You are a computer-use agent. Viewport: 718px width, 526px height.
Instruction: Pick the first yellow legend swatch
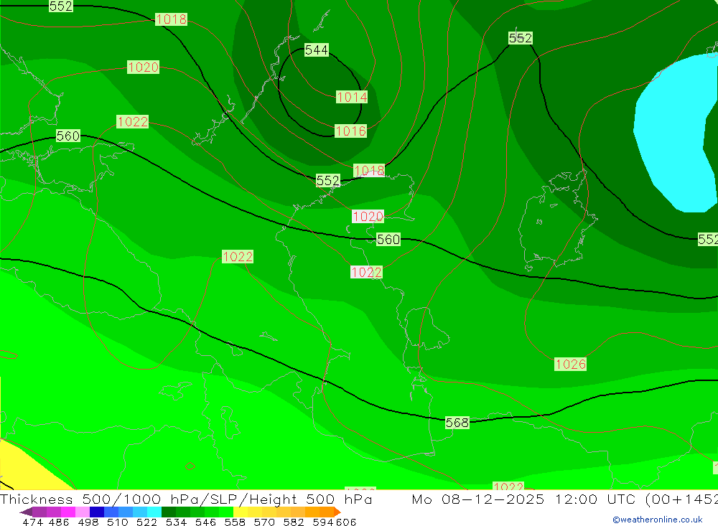pyautogui.click(x=241, y=512)
